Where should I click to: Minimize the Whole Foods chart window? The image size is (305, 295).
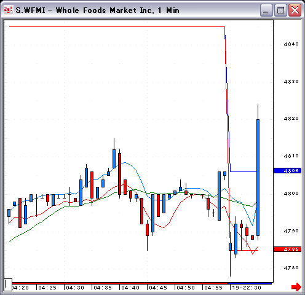click(x=266, y=10)
